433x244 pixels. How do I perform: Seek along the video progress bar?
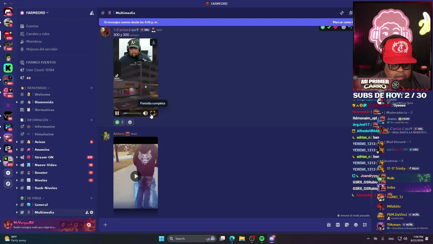[132, 113]
